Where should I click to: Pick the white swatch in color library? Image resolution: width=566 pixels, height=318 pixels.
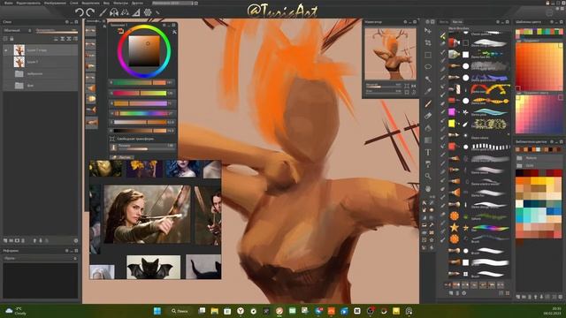pyautogui.click(x=519, y=204)
